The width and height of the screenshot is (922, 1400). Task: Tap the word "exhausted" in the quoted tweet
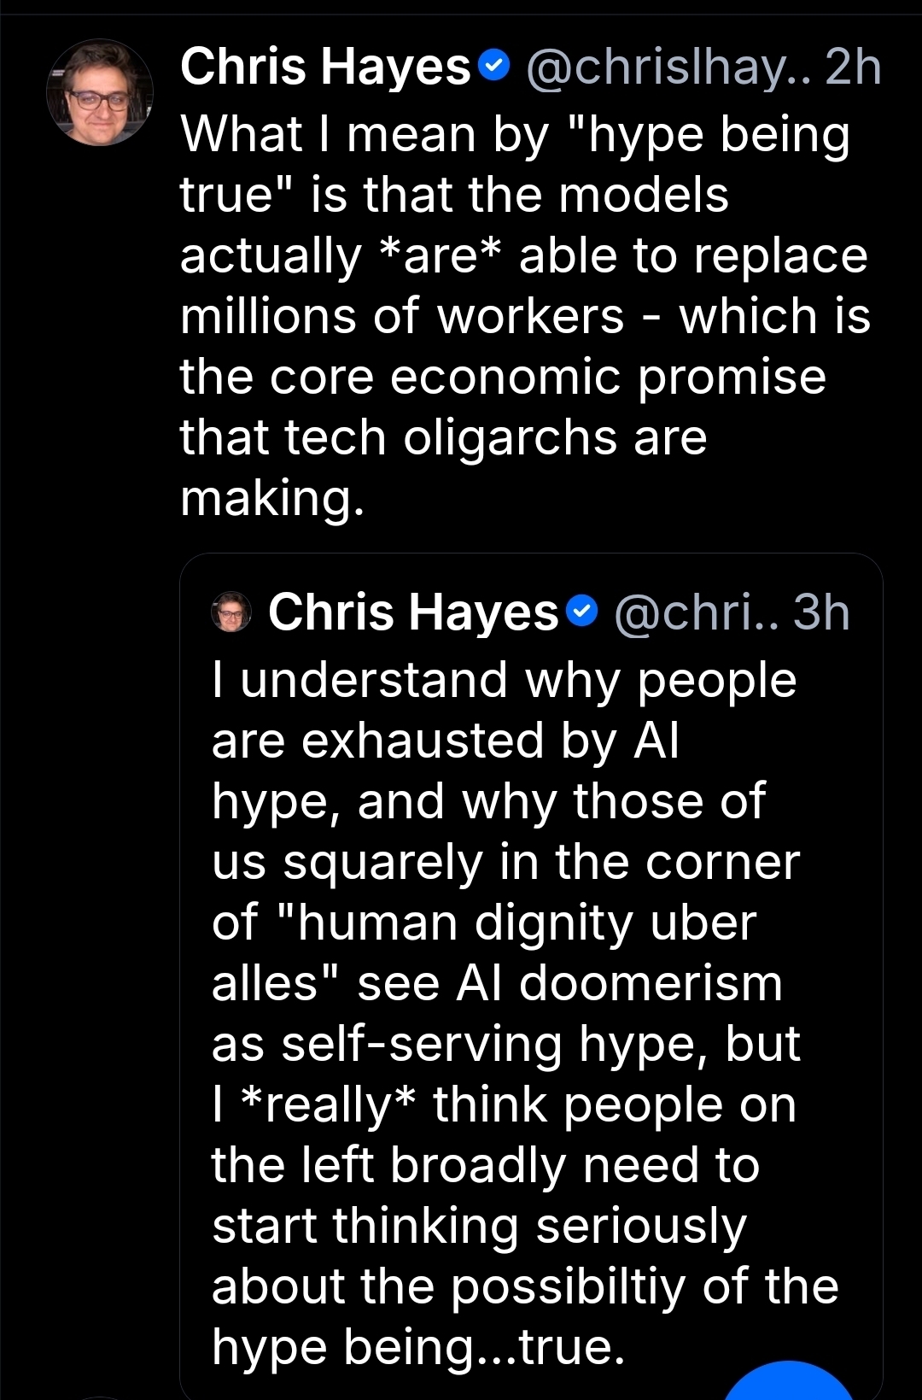[423, 741]
